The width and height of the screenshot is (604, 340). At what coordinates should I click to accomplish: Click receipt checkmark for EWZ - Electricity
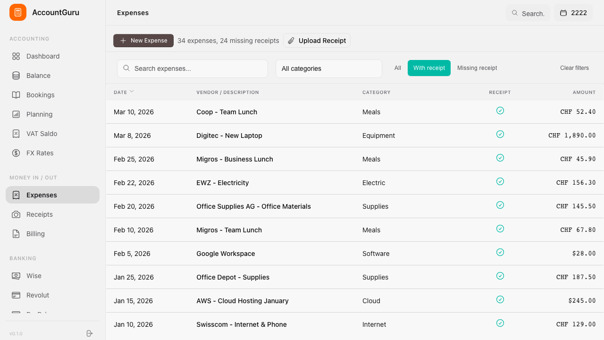(500, 181)
